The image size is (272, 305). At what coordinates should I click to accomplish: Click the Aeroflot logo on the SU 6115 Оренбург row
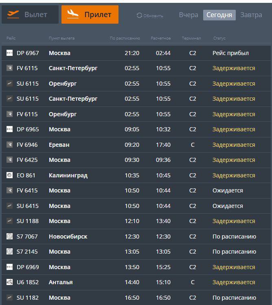pyautogui.click(x=9, y=84)
